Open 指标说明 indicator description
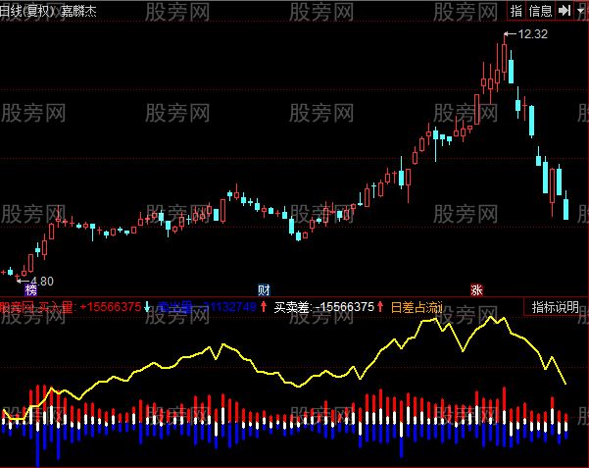The height and width of the screenshot is (468, 589). [x=556, y=307]
